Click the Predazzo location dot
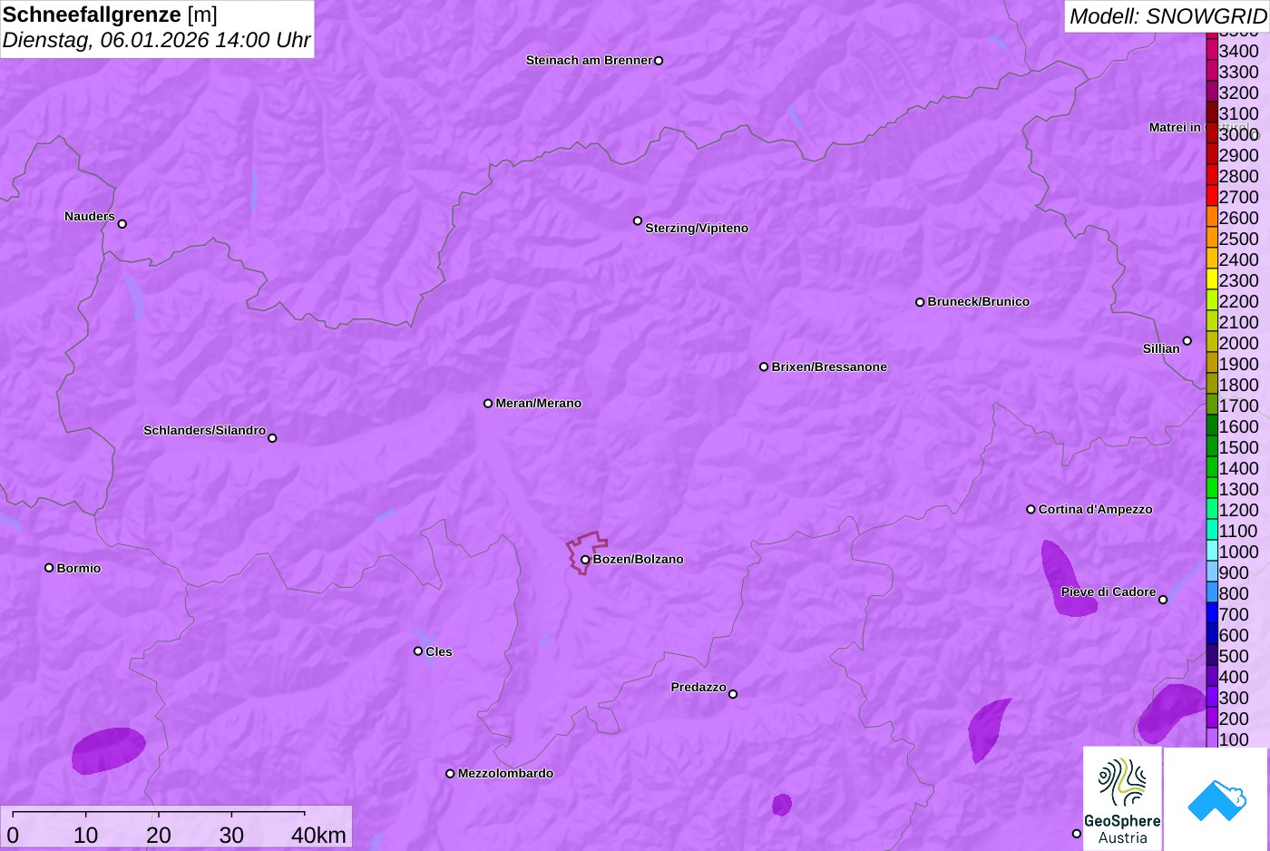Screen dimensions: 1270x851 tap(733, 694)
